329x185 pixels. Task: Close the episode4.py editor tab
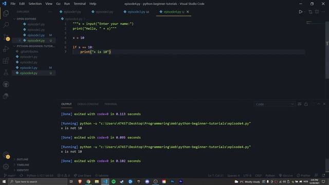coord(188,12)
